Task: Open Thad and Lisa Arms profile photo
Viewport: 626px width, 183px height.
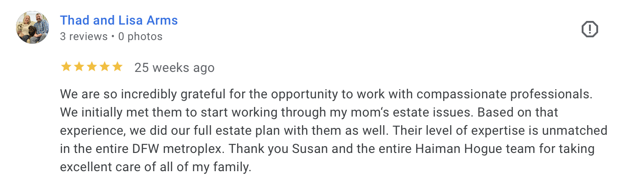Action: (32, 27)
